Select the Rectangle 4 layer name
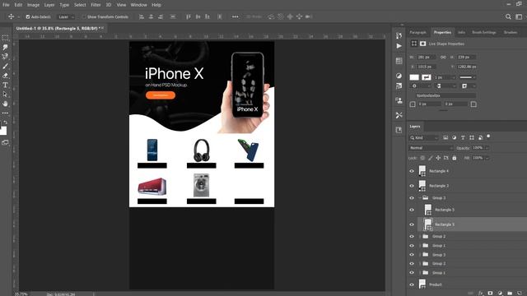This screenshot has height=296, width=527. [439, 171]
